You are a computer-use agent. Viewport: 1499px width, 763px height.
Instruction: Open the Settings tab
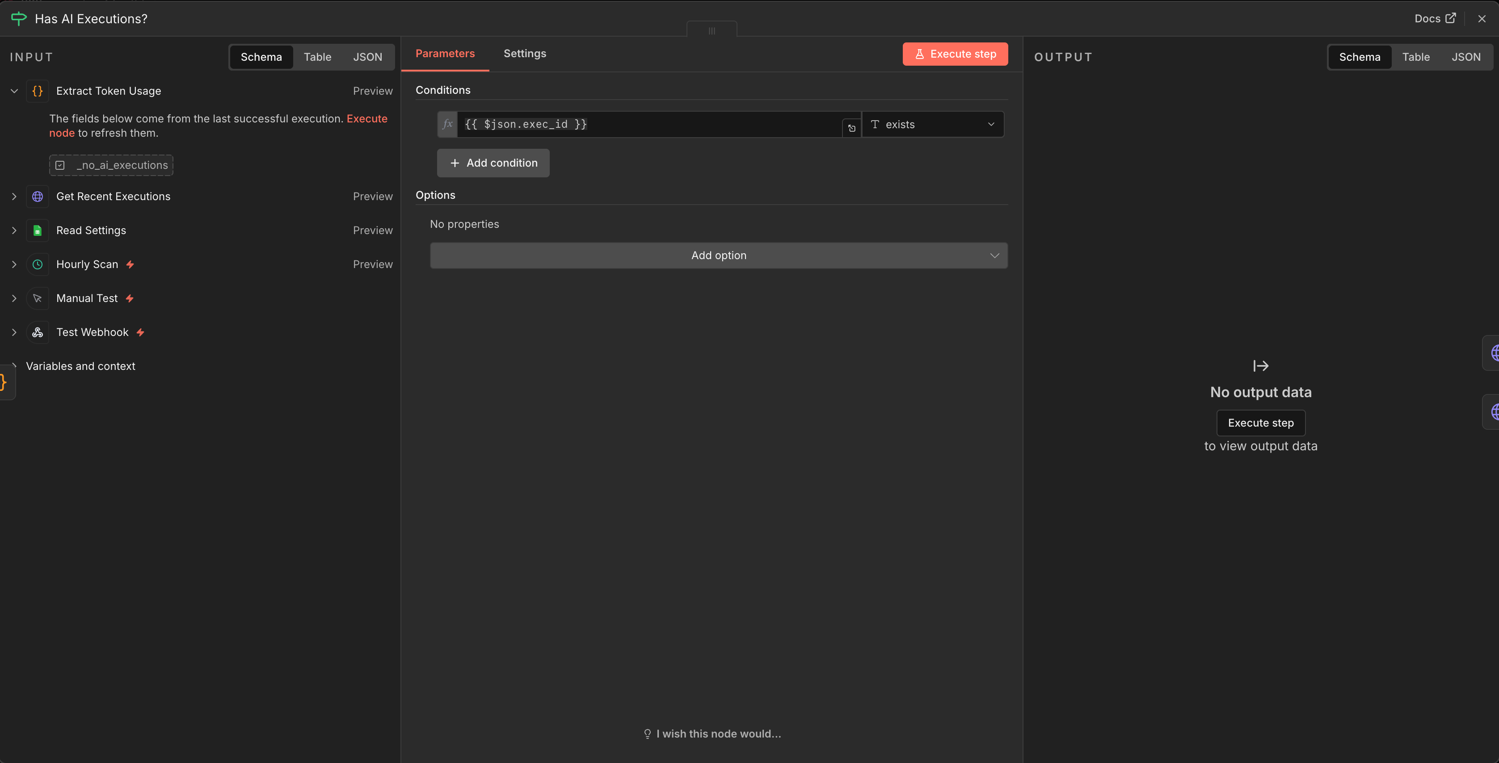tap(524, 54)
